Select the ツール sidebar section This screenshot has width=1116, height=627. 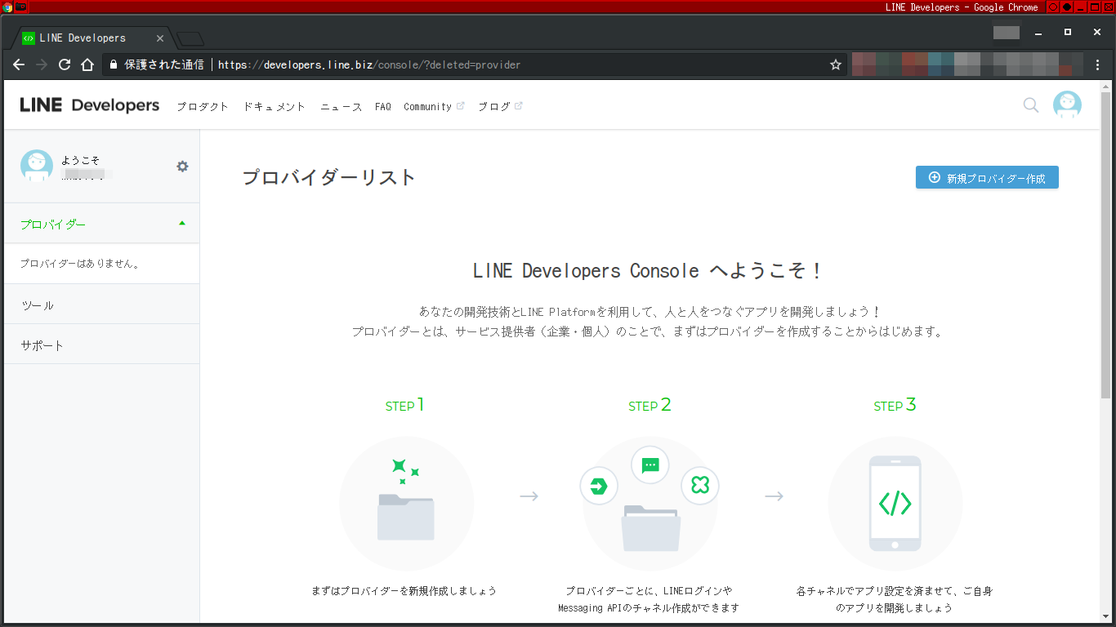tap(37, 304)
